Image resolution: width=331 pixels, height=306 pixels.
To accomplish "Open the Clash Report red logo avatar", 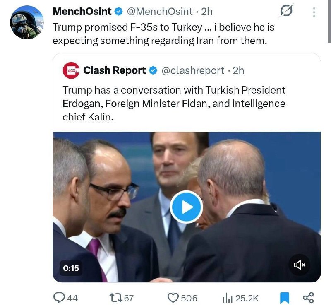I will [71, 70].
